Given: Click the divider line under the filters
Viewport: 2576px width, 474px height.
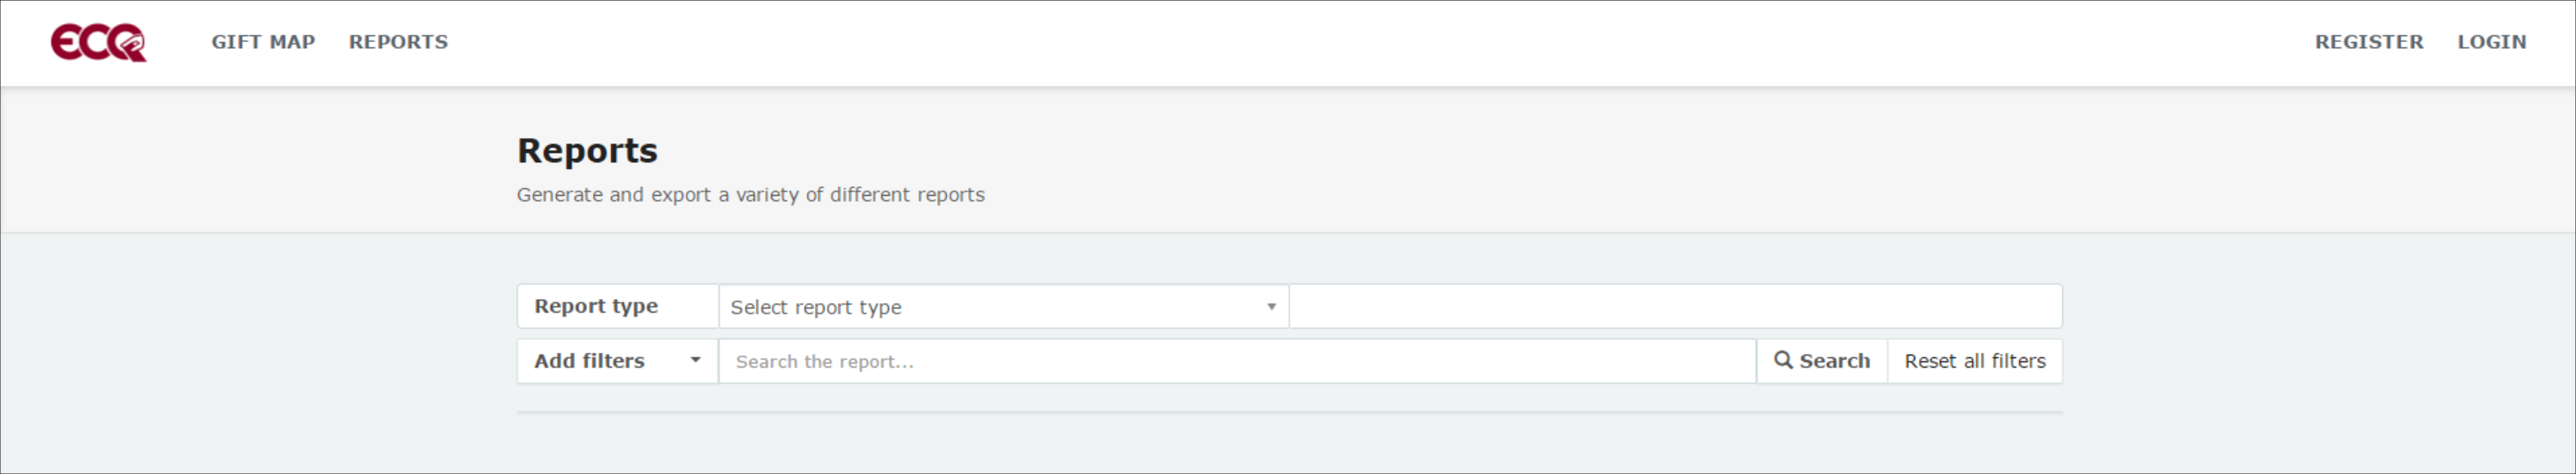Looking at the screenshot, I should [x=1290, y=412].
